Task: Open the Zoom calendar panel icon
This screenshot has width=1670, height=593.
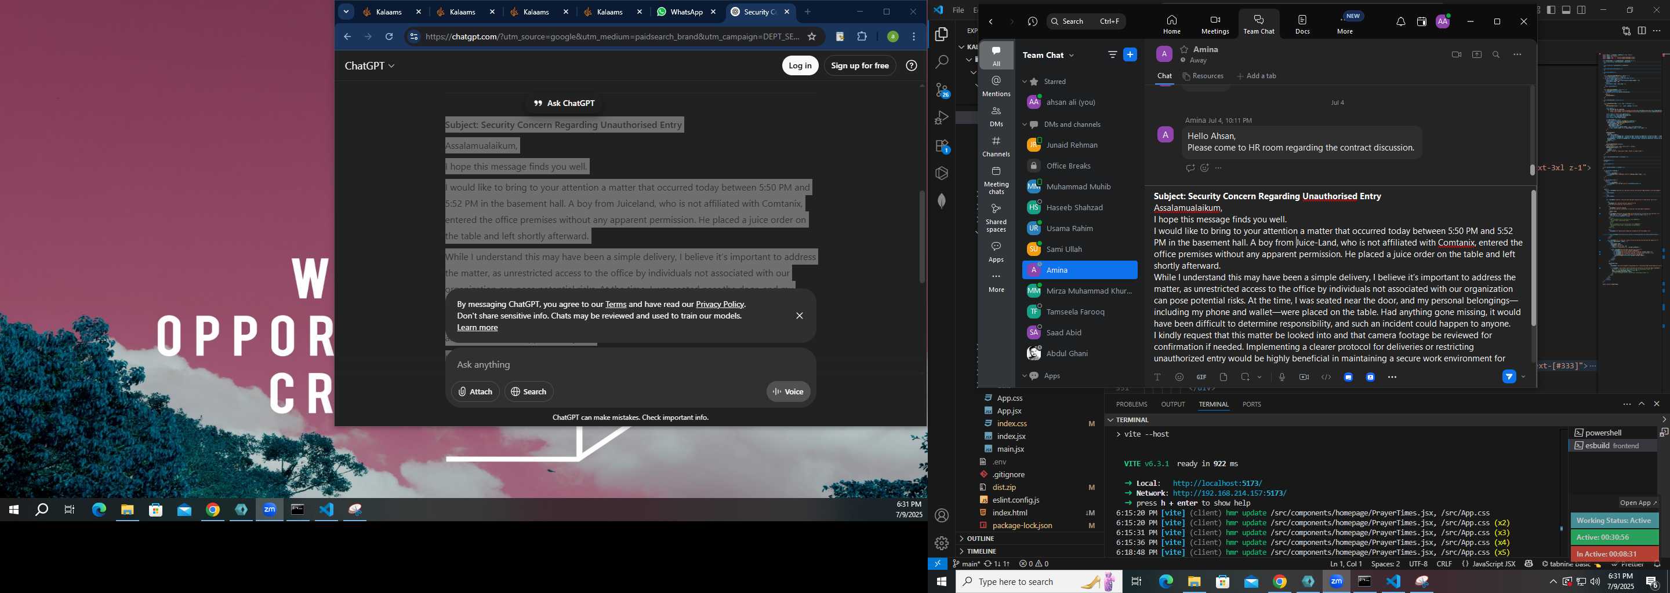Action: [x=1422, y=22]
